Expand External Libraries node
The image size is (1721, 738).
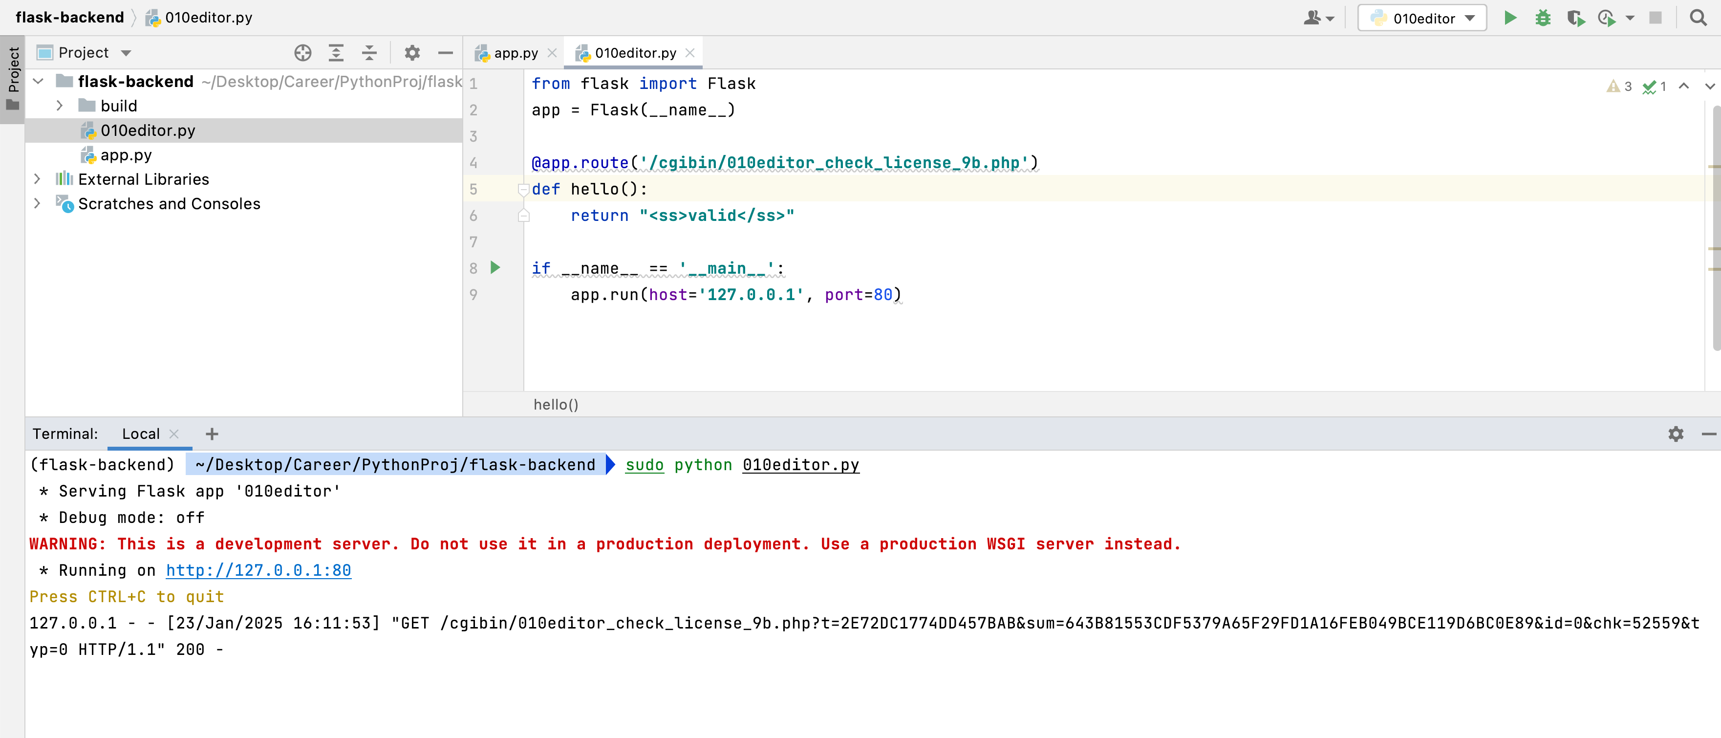pyautogui.click(x=38, y=179)
